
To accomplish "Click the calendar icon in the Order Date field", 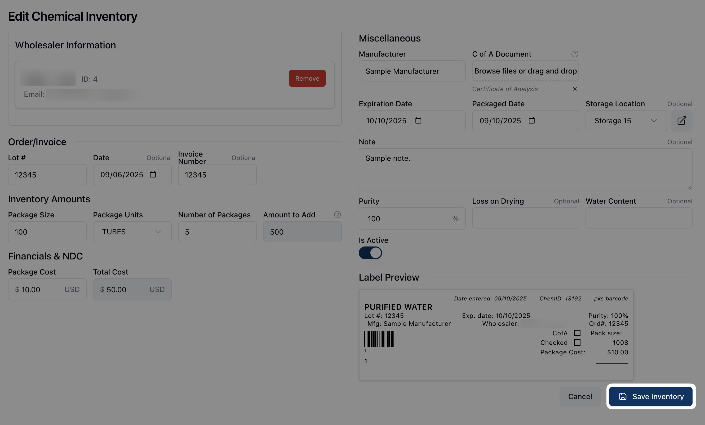I will pyautogui.click(x=153, y=175).
